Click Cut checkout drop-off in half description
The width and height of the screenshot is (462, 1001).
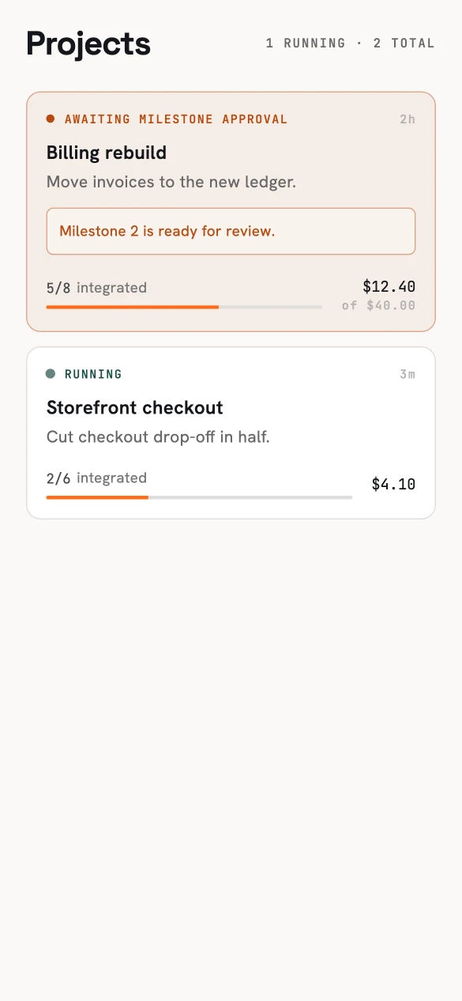pos(158,436)
